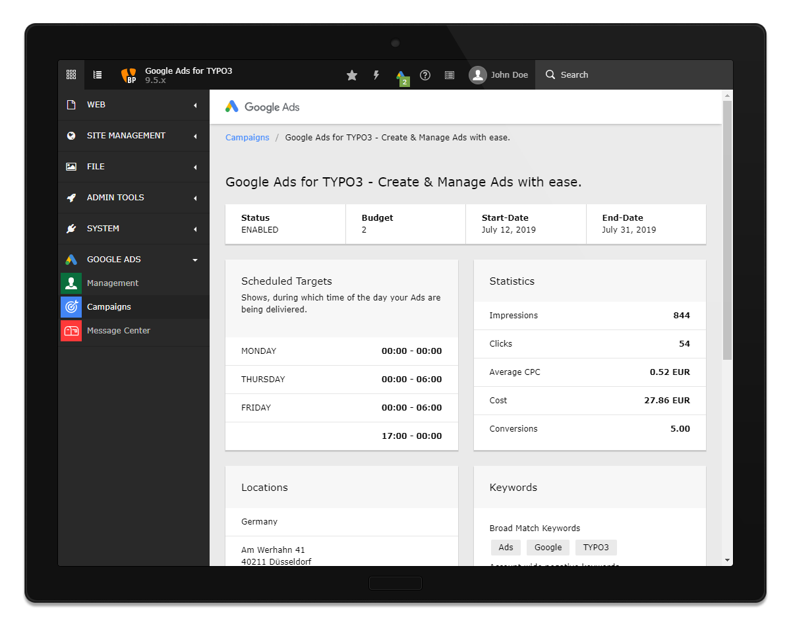Click the Google broad match keyword tag

click(x=548, y=548)
